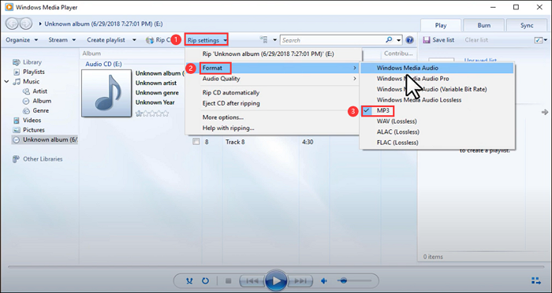The image size is (552, 293).
Task: Click the search magnifier icon
Action: tap(389, 40)
